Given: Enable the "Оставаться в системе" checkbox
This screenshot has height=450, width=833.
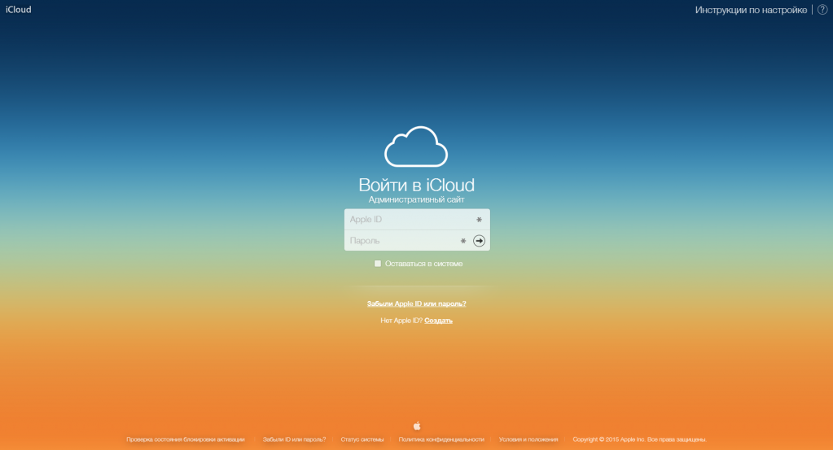Looking at the screenshot, I should (x=378, y=264).
